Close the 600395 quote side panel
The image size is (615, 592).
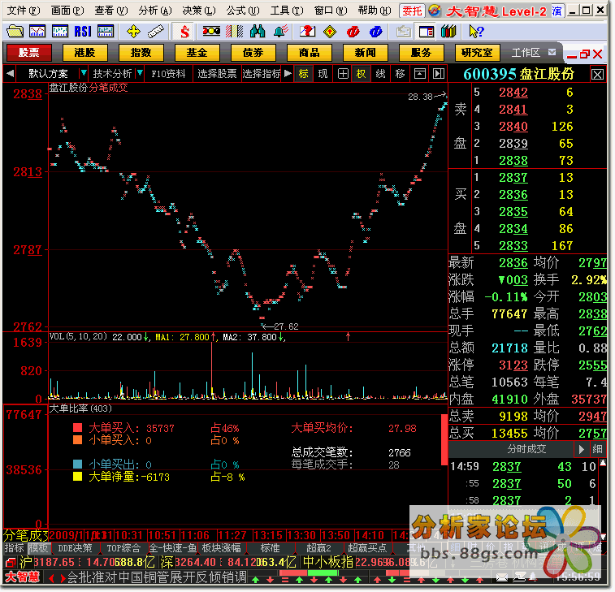[x=598, y=75]
